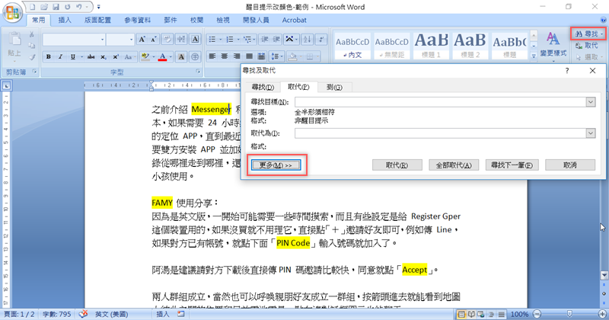Click in the 取代為 input field

[441, 133]
